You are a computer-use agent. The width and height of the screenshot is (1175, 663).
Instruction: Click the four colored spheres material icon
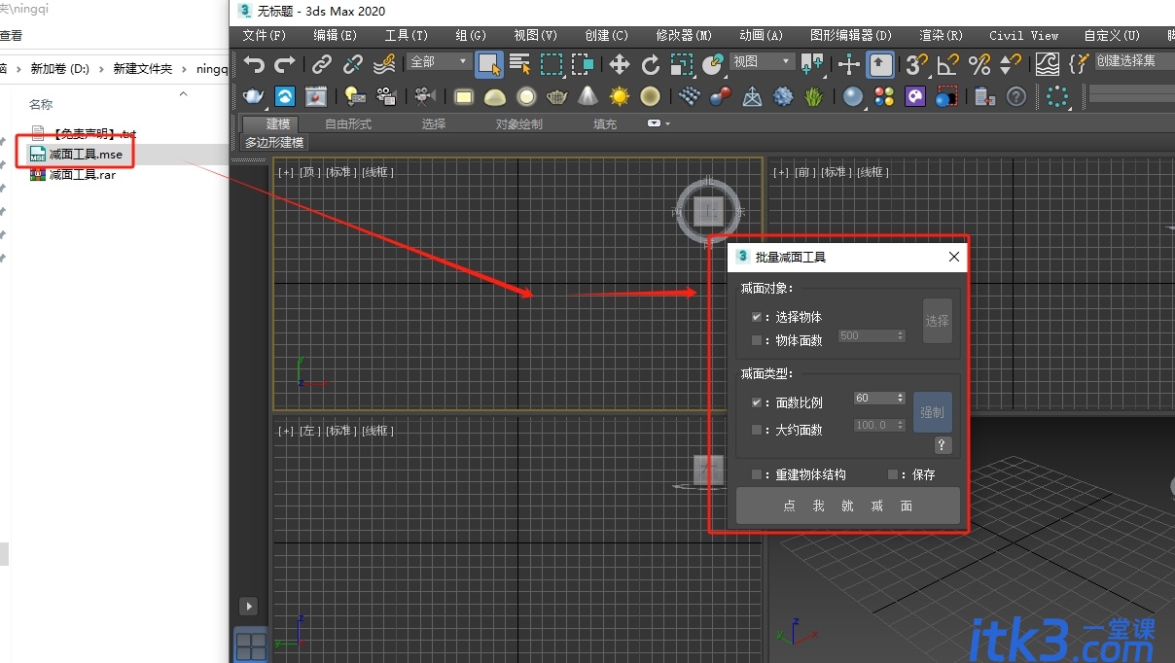(x=884, y=96)
